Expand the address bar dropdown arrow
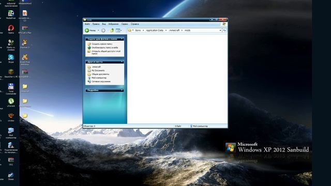The width and height of the screenshot is (331, 186). 220,30
